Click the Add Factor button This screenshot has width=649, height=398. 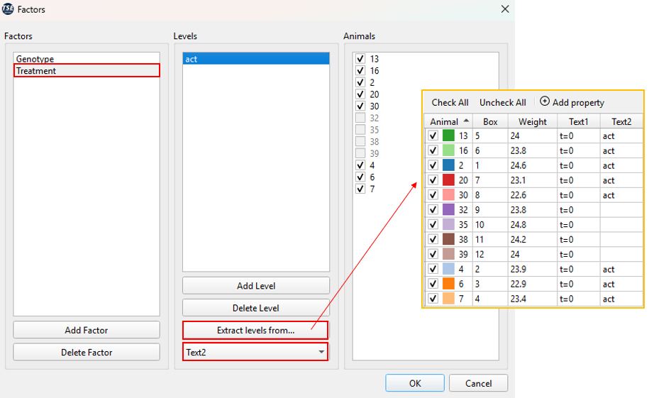pos(87,330)
